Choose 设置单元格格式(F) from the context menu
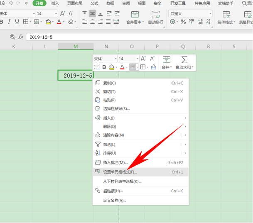Viewport: 253px width, 223px height. point(120,172)
